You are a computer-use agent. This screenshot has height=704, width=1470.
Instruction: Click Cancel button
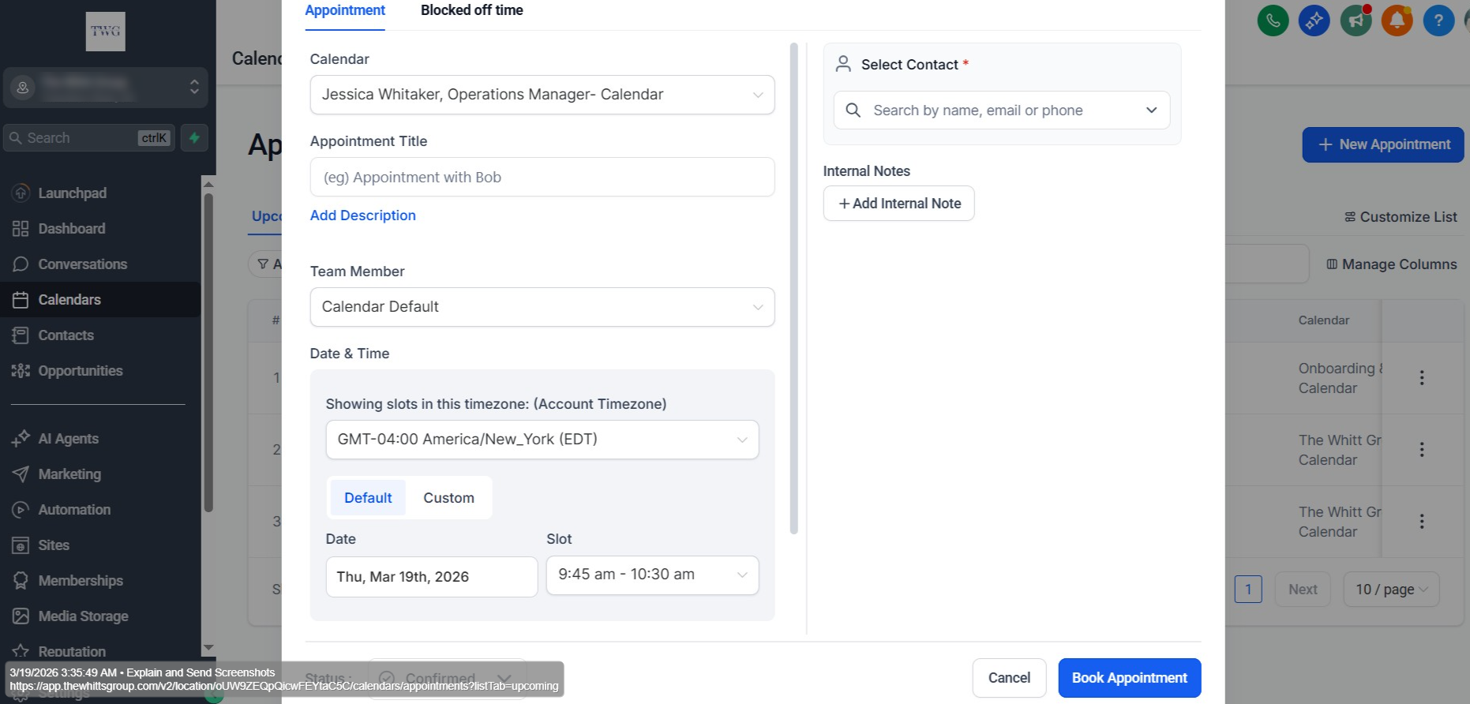point(1009,678)
